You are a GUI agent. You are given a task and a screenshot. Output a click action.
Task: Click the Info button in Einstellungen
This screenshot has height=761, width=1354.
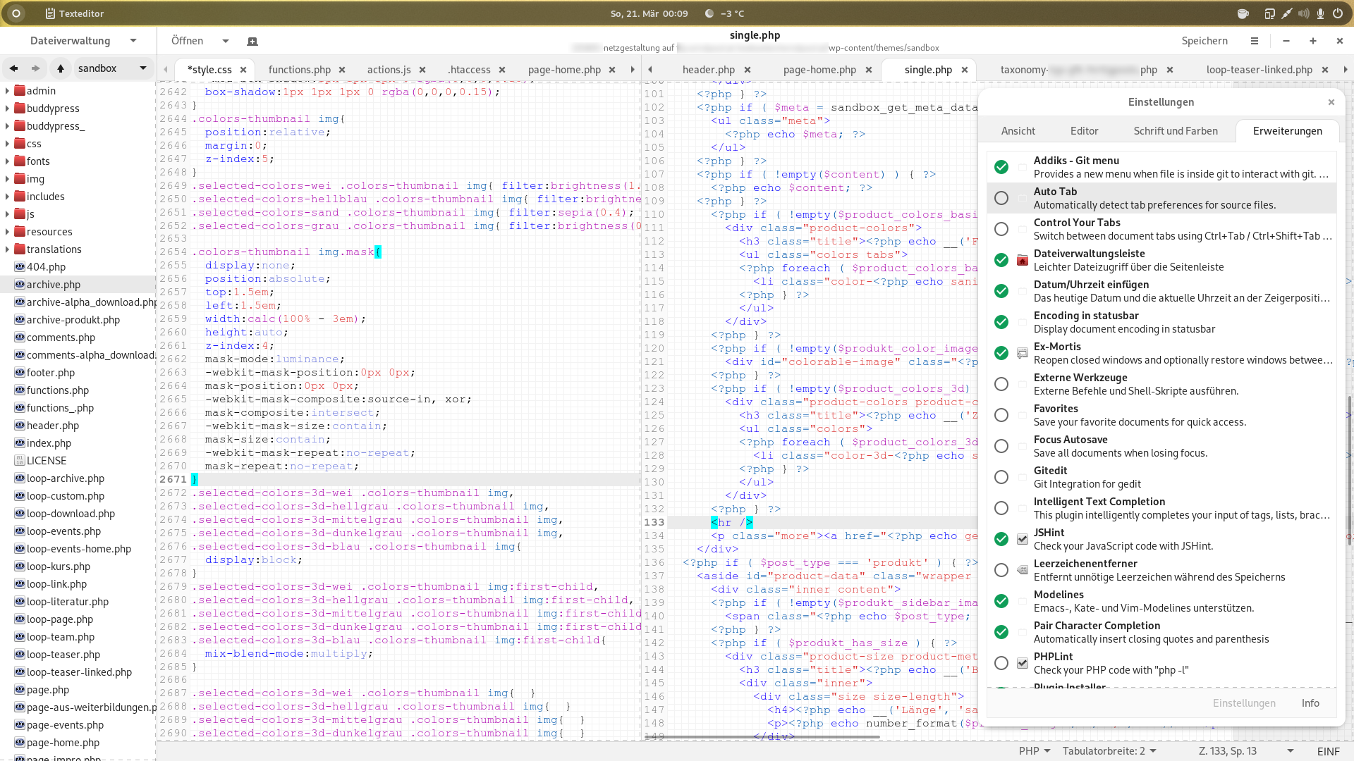(x=1310, y=703)
